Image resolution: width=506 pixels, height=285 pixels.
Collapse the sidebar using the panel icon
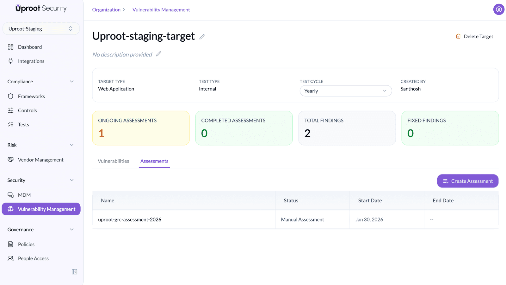pyautogui.click(x=74, y=272)
